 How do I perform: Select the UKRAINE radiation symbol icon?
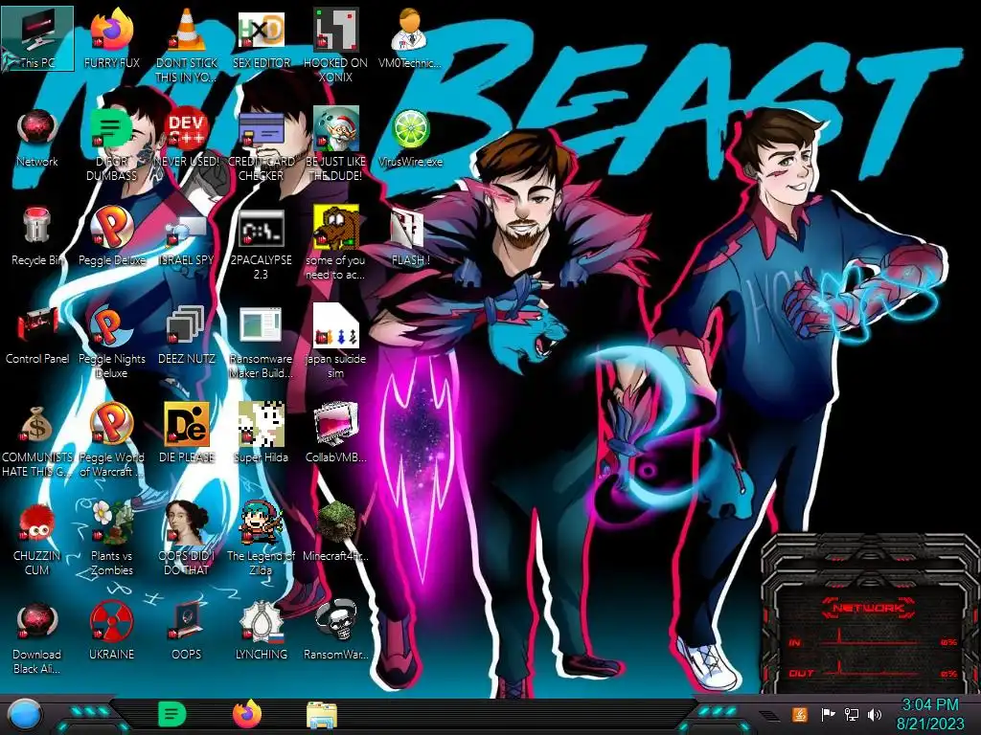(112, 632)
